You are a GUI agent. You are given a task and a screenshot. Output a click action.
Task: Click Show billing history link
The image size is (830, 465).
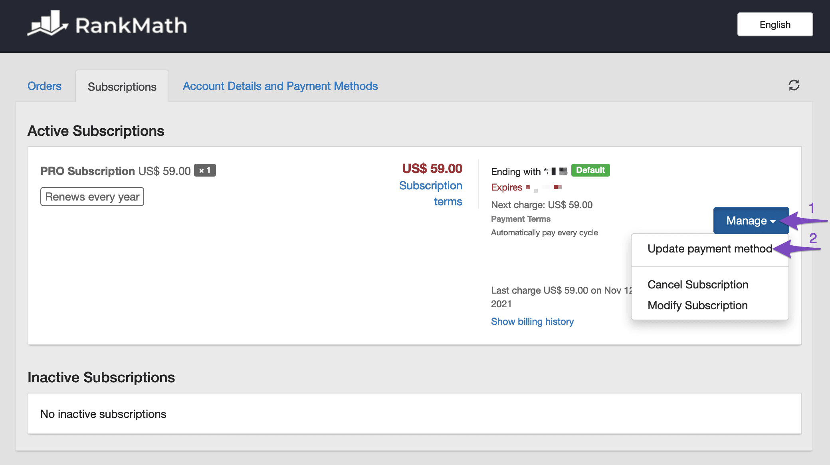coord(532,322)
